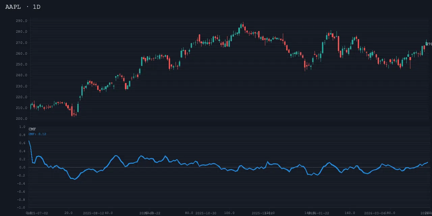Click the 2026-03-04 date label
Screen dimensions: 432x216
pos(375,213)
